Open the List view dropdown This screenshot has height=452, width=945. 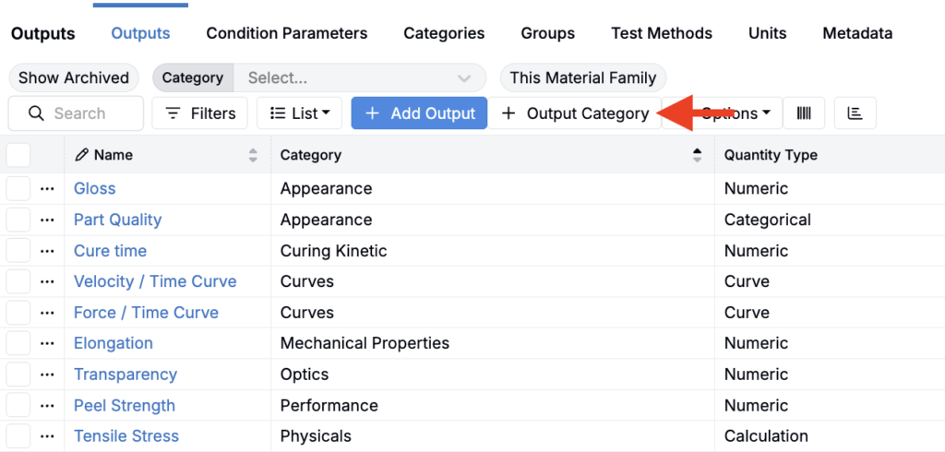[x=300, y=113]
